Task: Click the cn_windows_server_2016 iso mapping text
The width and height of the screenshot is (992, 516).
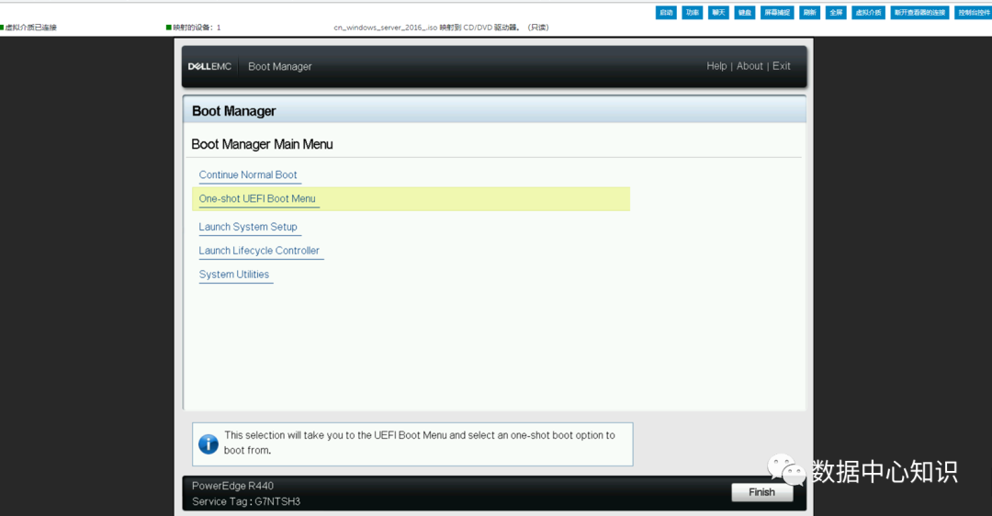Action: point(441,28)
